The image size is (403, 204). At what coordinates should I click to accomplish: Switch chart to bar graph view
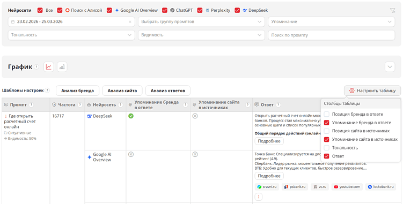coord(62,67)
